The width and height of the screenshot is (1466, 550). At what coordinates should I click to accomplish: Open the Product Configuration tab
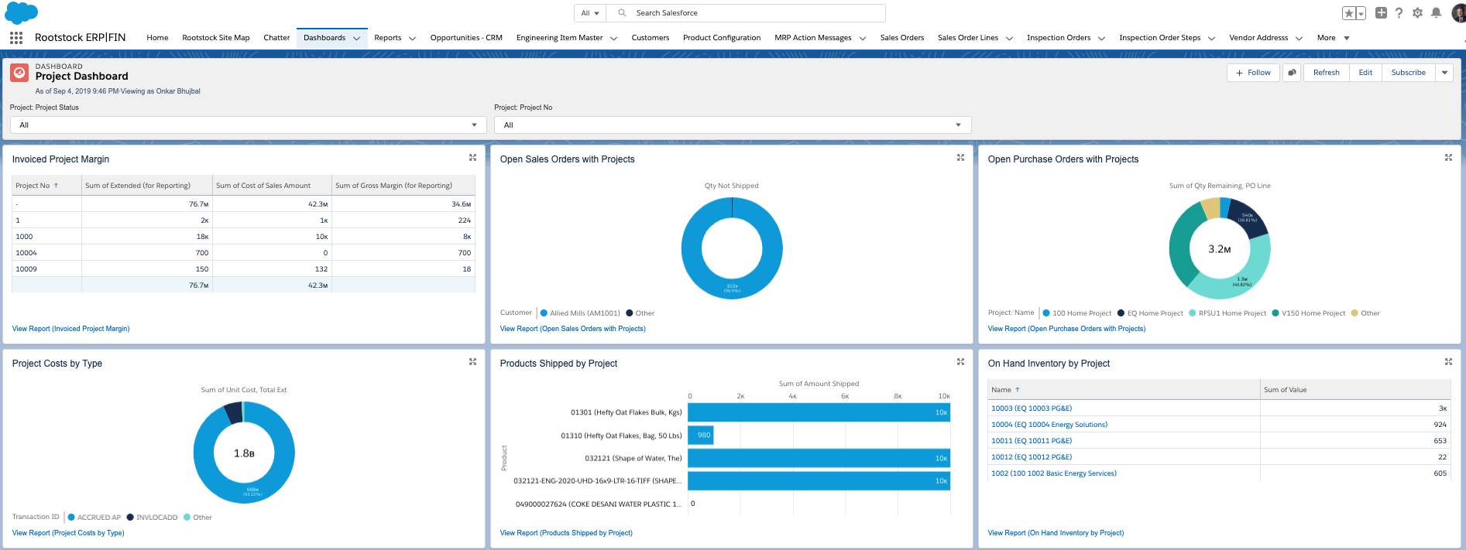coord(722,38)
